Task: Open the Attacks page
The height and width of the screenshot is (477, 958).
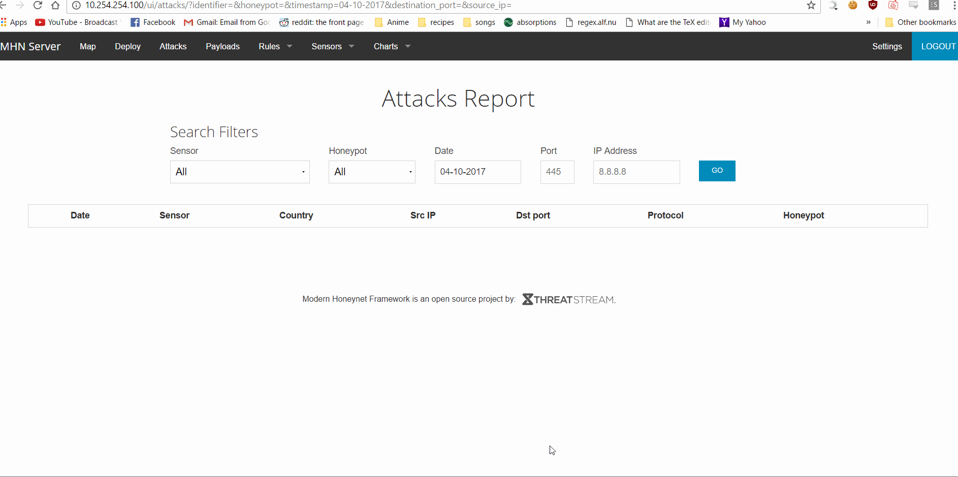Action: 173,46
